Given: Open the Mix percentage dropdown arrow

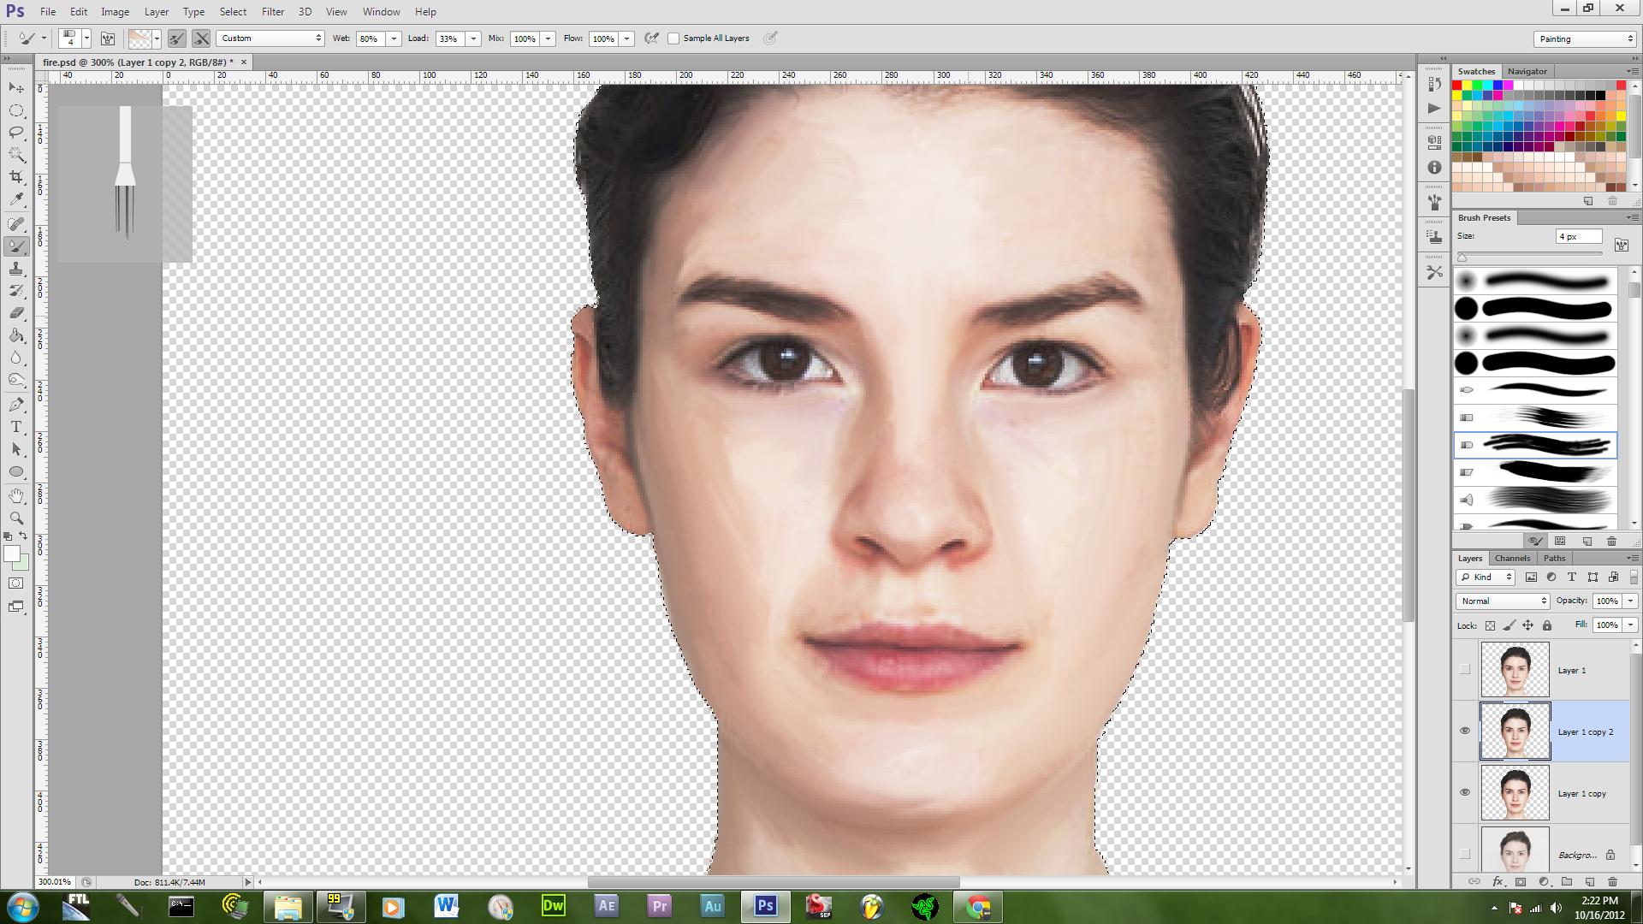Looking at the screenshot, I should tap(548, 38).
